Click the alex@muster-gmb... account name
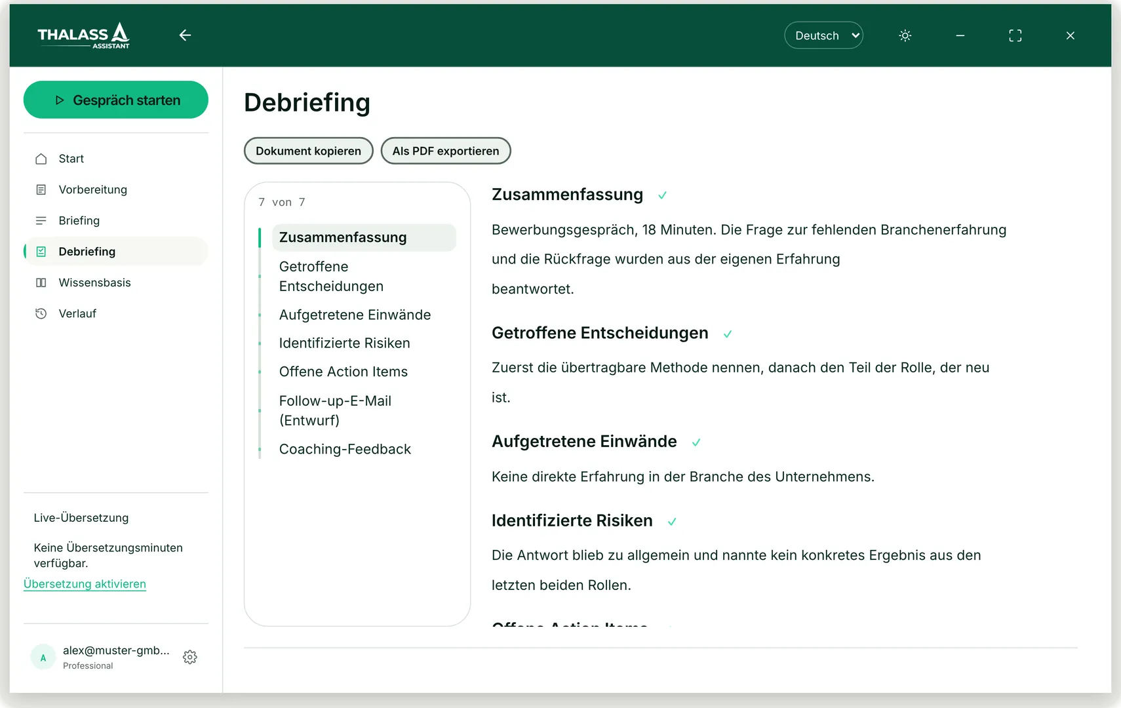Viewport: 1121px width, 708px height. [116, 650]
